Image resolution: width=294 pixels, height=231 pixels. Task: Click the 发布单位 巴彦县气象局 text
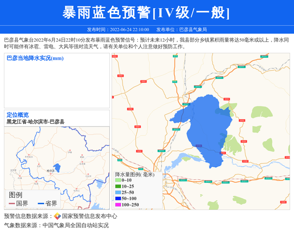(181, 29)
